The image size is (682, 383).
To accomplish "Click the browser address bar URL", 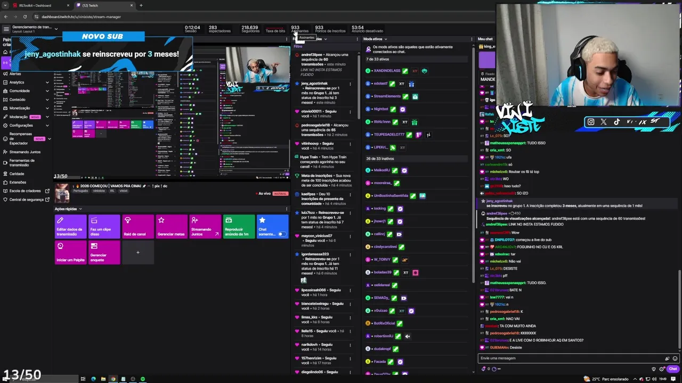I will 81,16.
